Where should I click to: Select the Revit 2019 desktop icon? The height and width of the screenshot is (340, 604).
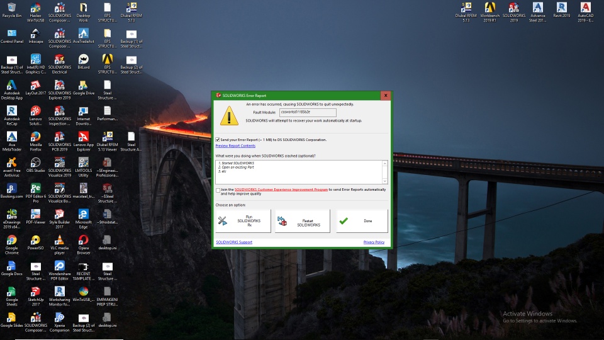pos(561,11)
